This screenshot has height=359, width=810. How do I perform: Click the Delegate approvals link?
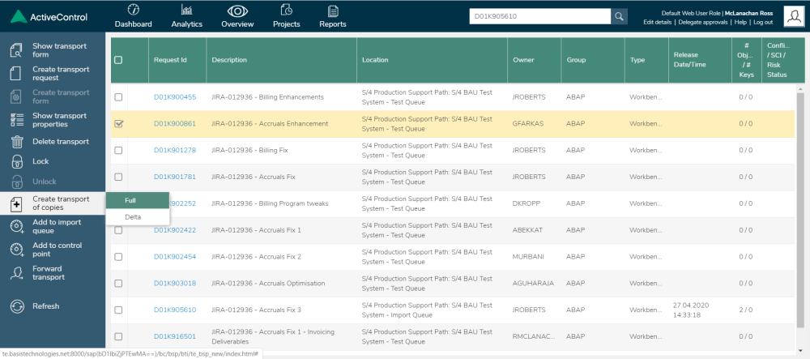(702, 22)
